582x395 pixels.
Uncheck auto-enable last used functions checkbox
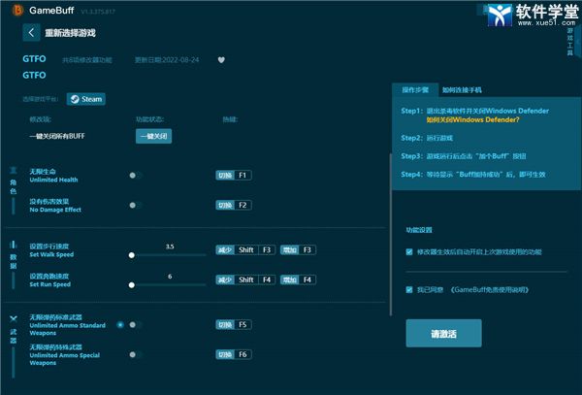(409, 251)
